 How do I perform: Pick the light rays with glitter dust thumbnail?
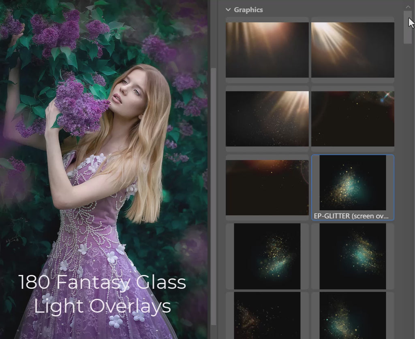tap(267, 119)
